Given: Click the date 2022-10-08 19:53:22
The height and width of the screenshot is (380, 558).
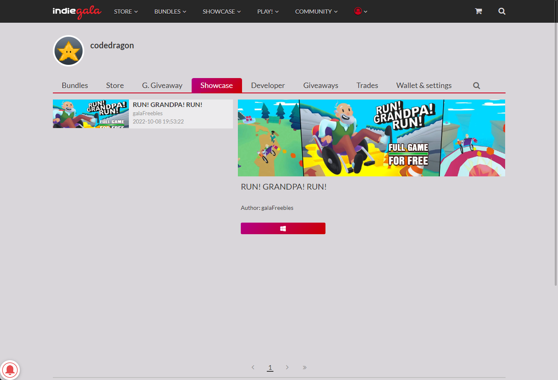Looking at the screenshot, I should coord(158,121).
